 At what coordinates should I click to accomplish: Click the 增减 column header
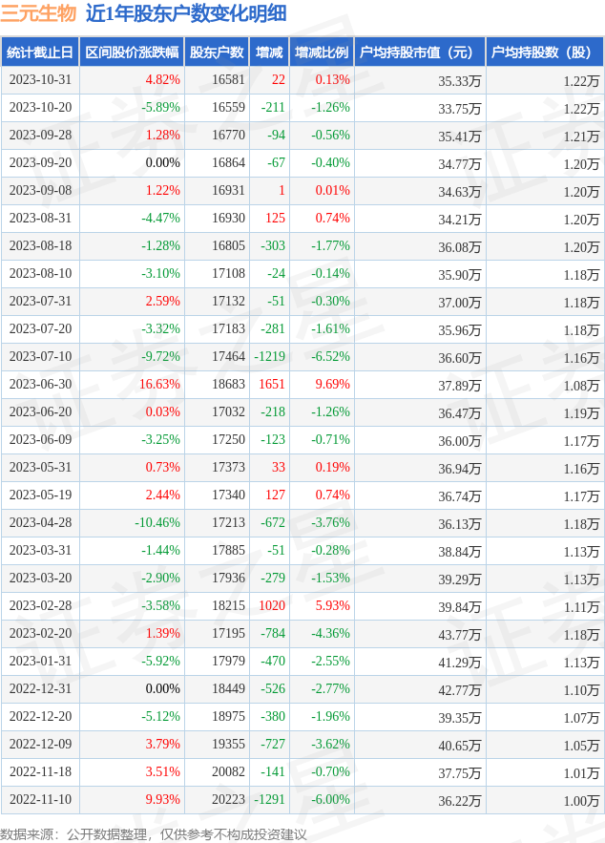pos(269,53)
